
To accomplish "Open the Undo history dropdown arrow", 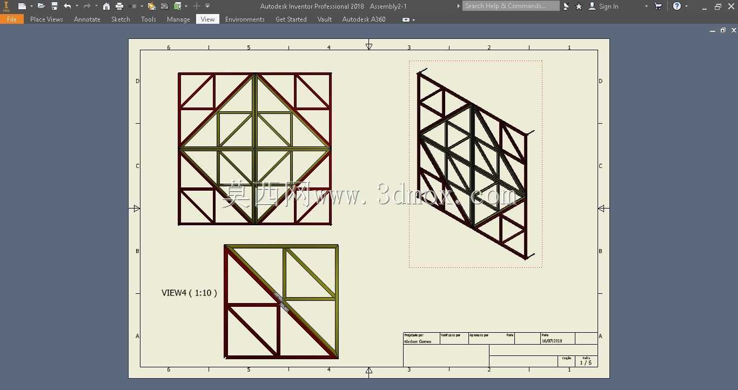I will pyautogui.click(x=77, y=6).
